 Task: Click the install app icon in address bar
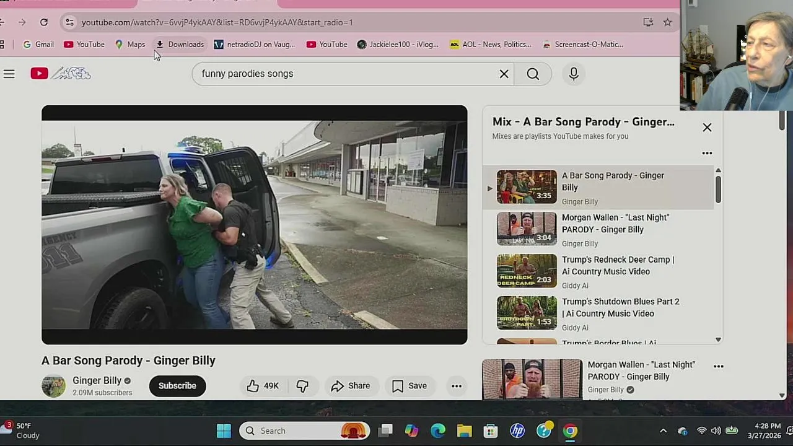tap(648, 22)
